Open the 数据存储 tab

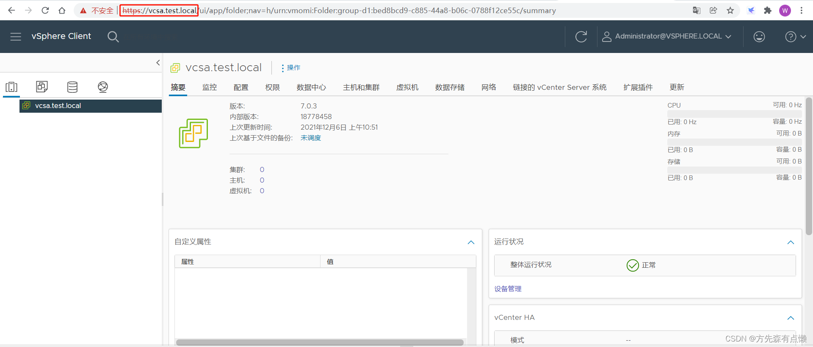click(450, 87)
